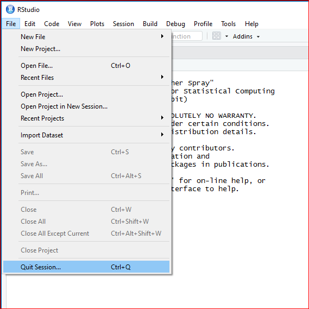Select Quit Session from File menu
The width and height of the screenshot is (309, 309).
click(86, 267)
